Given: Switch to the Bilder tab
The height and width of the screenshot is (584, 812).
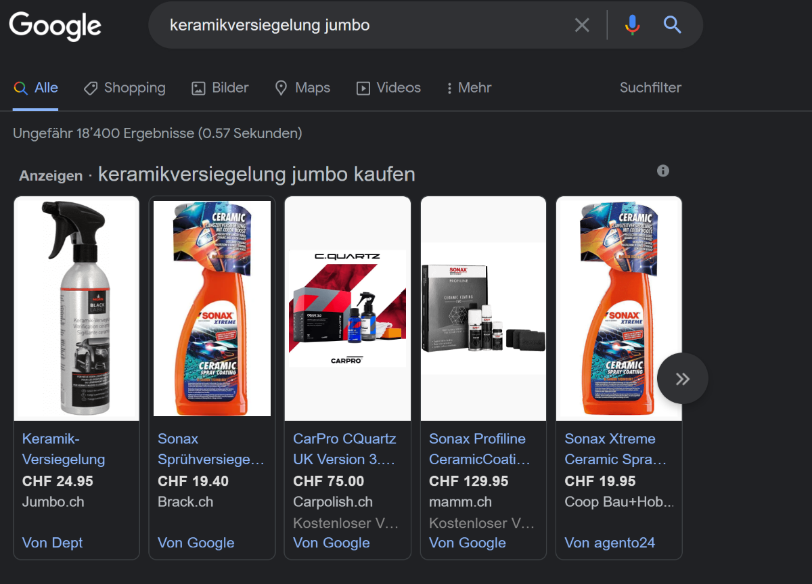Looking at the screenshot, I should [x=221, y=88].
